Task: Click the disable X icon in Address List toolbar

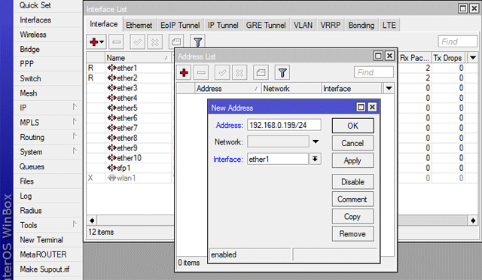Action: tap(239, 72)
